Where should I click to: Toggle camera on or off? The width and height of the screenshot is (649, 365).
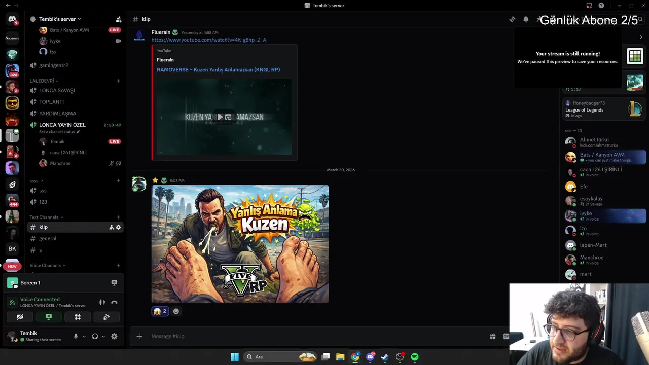click(20, 317)
